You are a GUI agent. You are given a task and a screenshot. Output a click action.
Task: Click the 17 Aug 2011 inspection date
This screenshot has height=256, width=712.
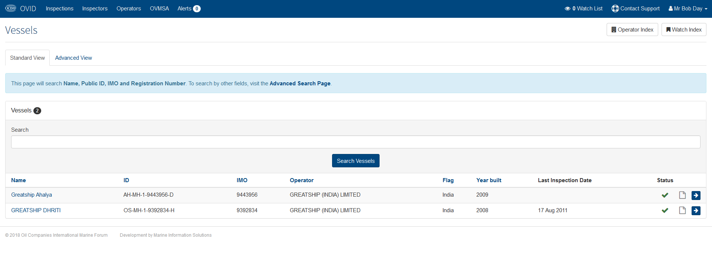pyautogui.click(x=552, y=210)
